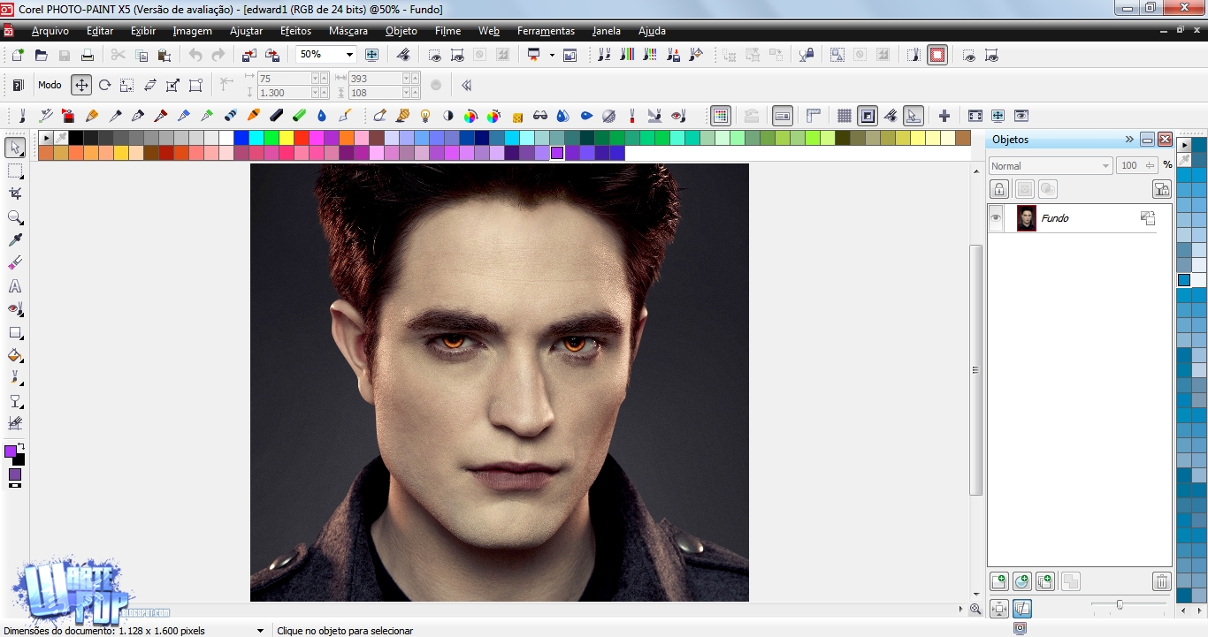The image size is (1208, 637).
Task: Open the application launcher dropdown arrow
Action: click(x=552, y=55)
